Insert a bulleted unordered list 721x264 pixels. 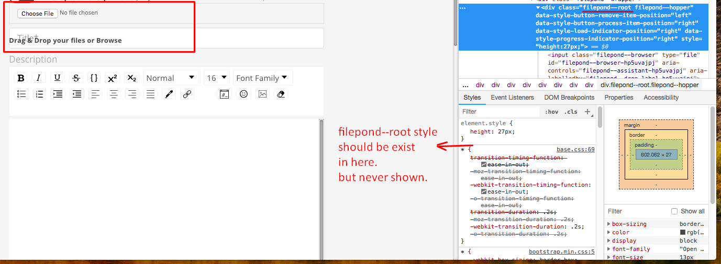pos(21,94)
